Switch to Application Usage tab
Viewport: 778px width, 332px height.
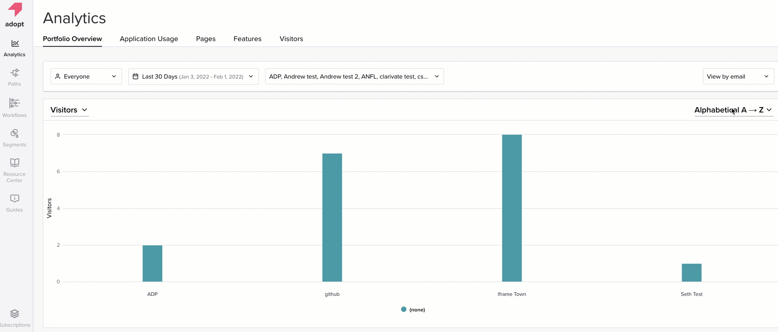pos(149,39)
